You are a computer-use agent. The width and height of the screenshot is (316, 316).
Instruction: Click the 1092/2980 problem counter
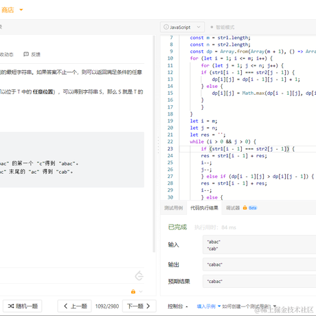(x=107, y=306)
